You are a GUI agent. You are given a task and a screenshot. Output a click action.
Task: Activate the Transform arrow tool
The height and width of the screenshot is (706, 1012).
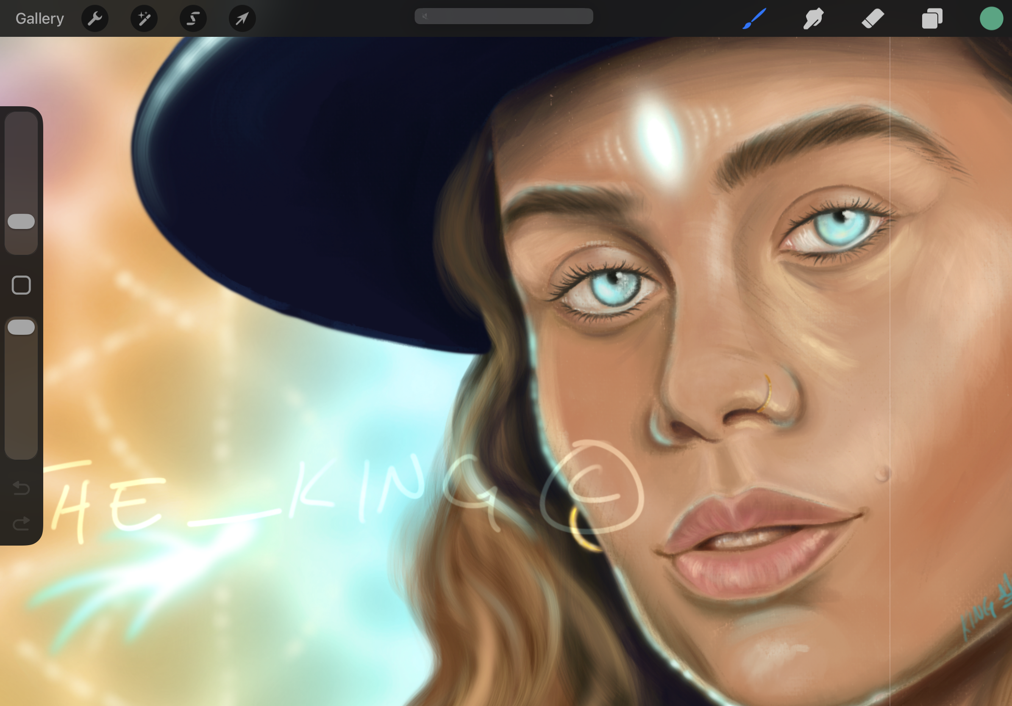[242, 19]
